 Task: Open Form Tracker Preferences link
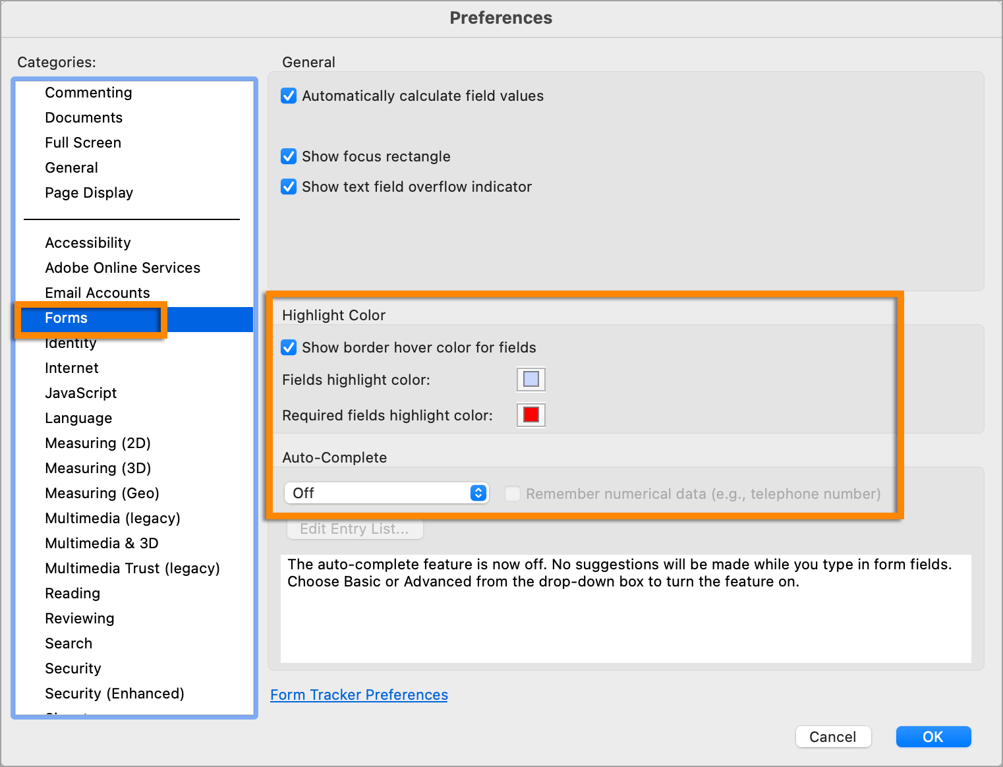[358, 695]
